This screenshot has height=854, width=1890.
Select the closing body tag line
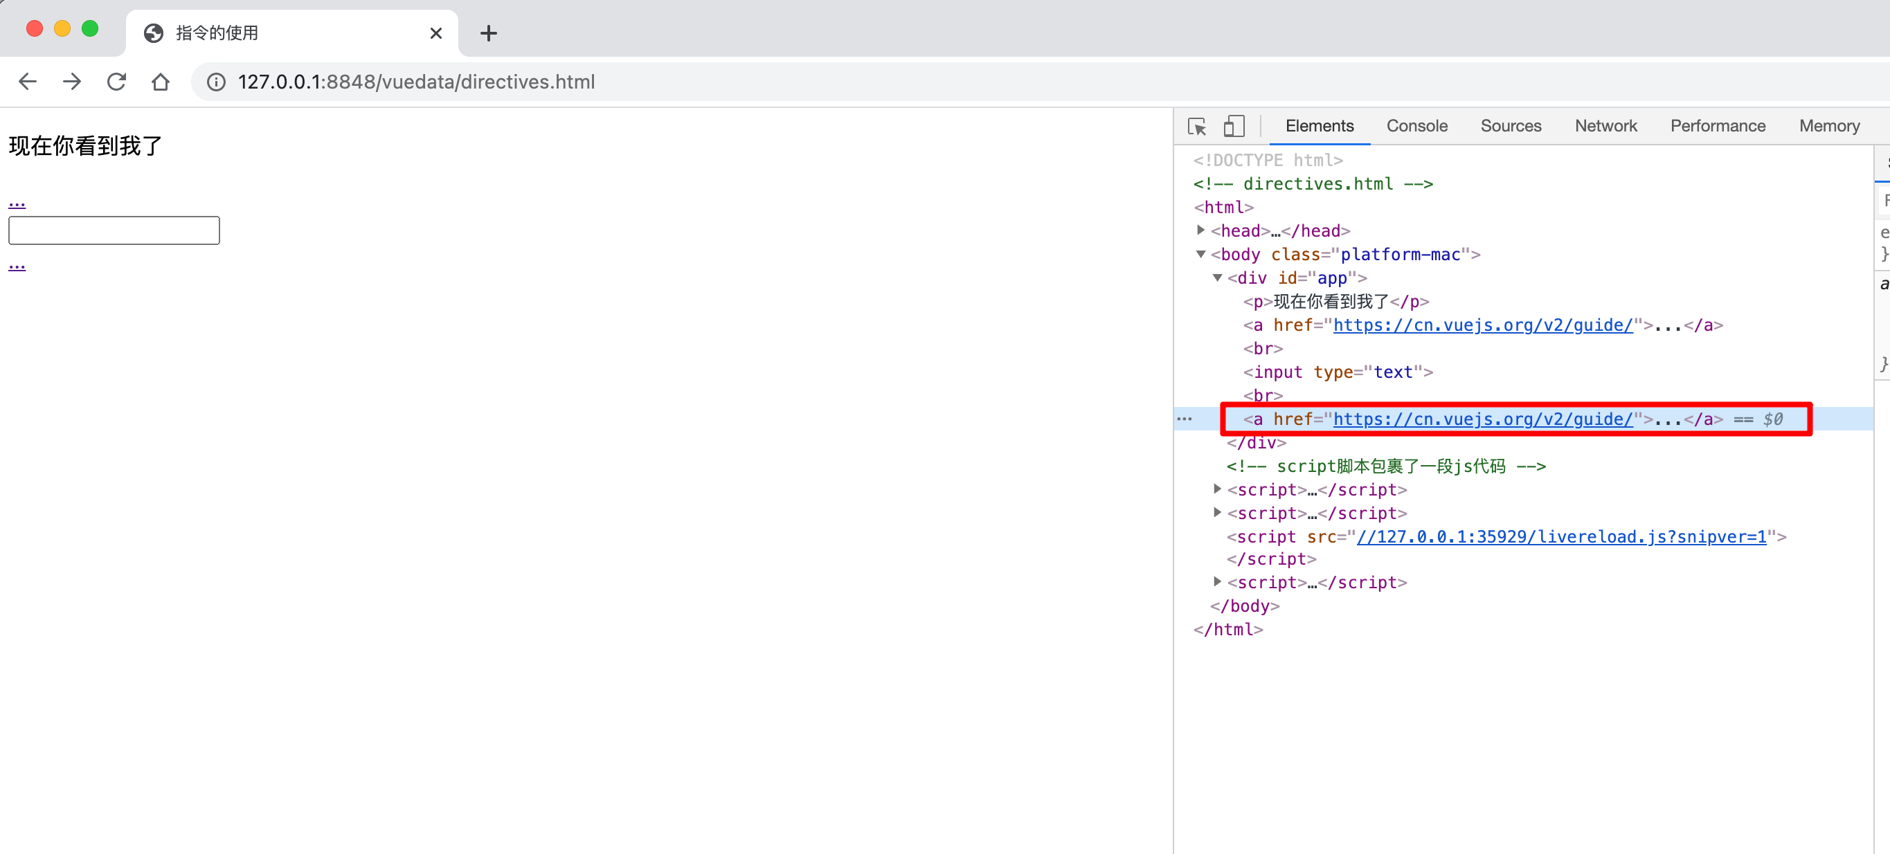click(x=1244, y=606)
